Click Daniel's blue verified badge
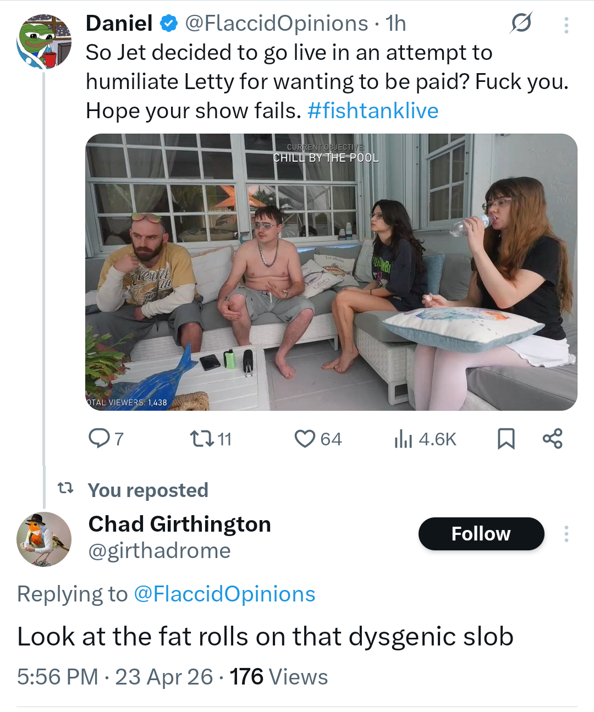 [x=169, y=24]
